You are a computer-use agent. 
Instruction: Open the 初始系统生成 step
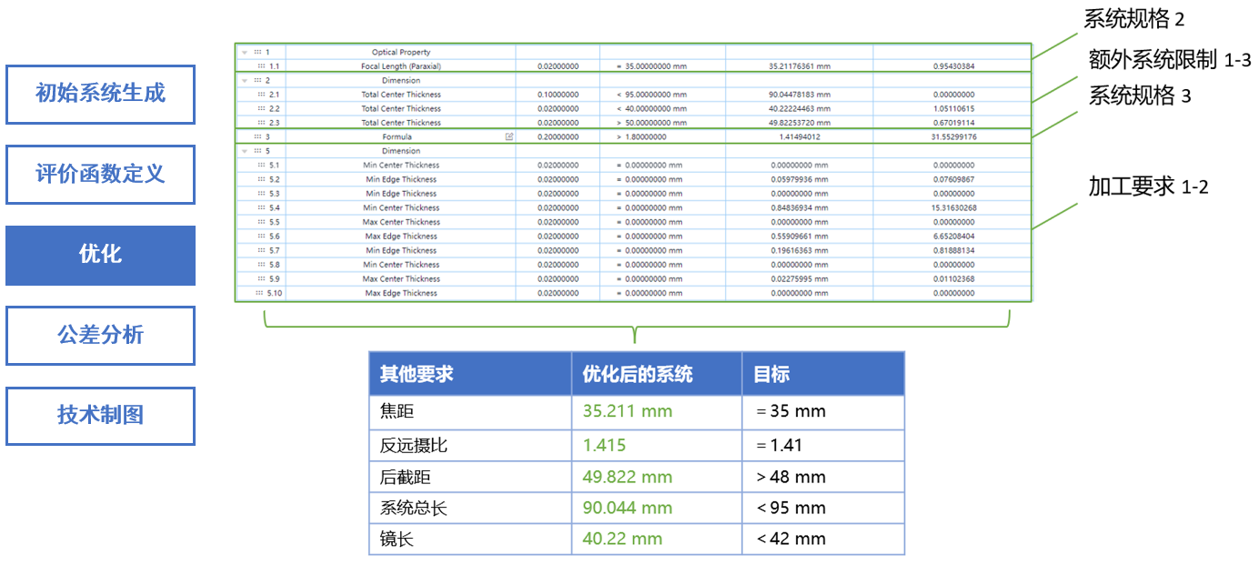100,94
